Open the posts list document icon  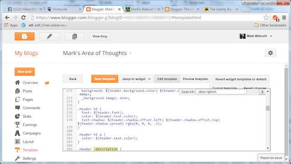pyautogui.click(x=75, y=36)
